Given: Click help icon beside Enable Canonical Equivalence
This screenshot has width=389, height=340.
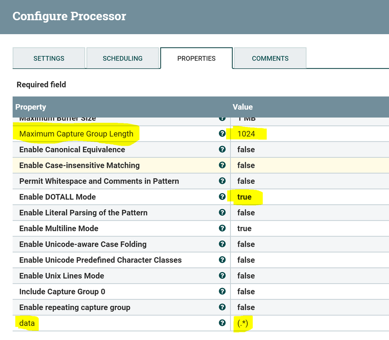Looking at the screenshot, I should (x=222, y=150).
